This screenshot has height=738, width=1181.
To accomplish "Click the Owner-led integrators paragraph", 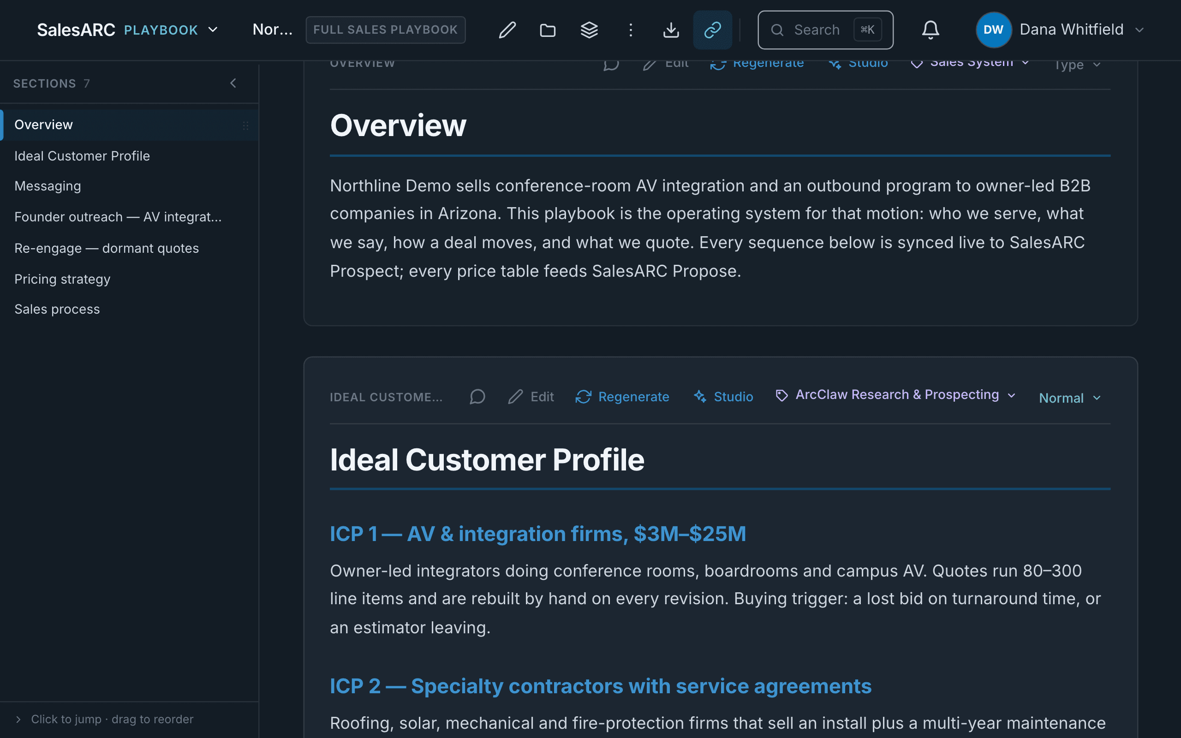I will 716,599.
